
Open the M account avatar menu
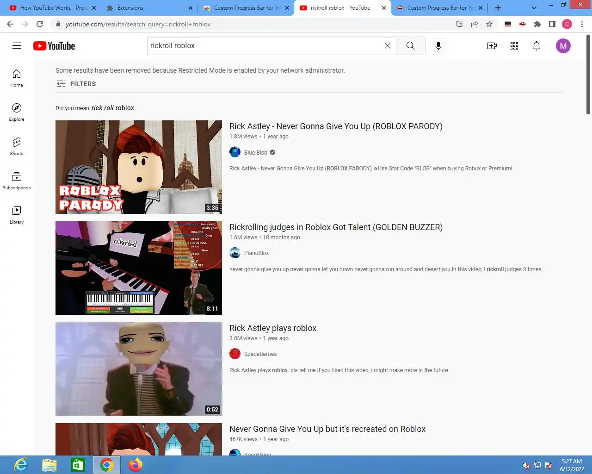[x=563, y=46]
